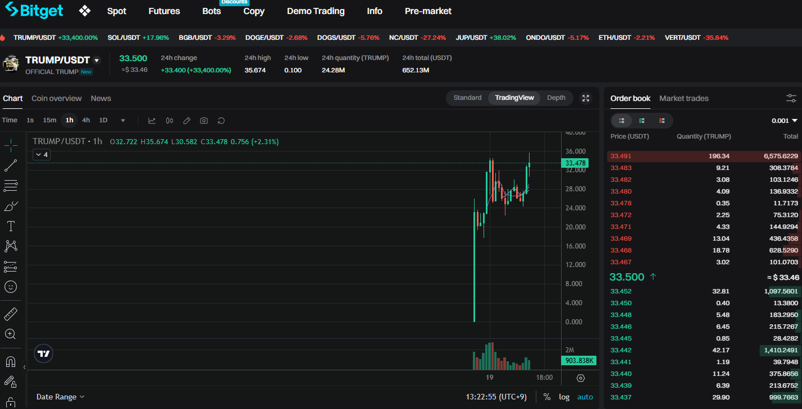
Task: Switch chart to TradingView view
Action: coord(514,98)
